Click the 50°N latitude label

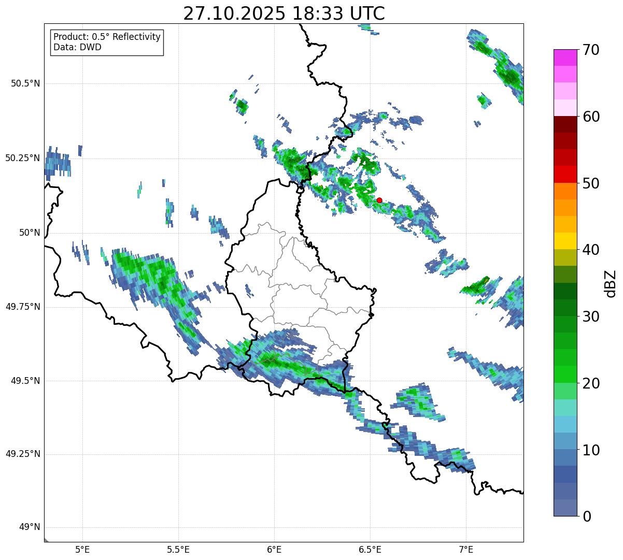[x=29, y=233]
